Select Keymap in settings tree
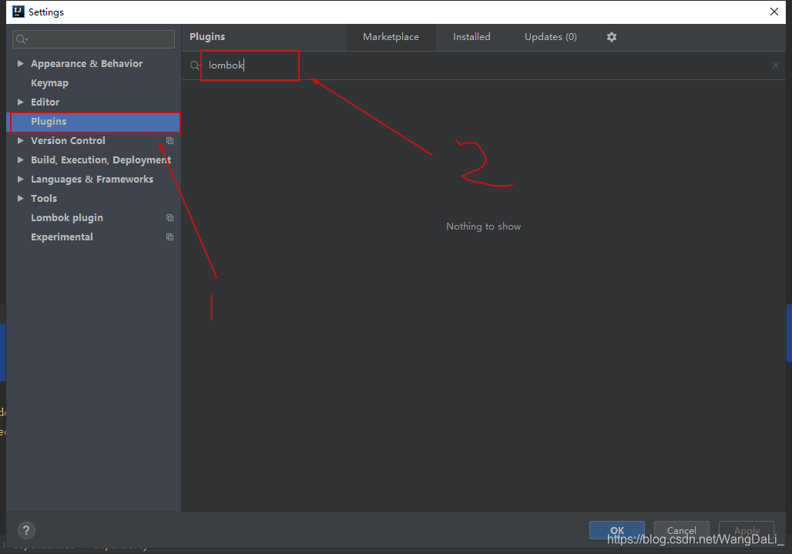 (x=49, y=82)
